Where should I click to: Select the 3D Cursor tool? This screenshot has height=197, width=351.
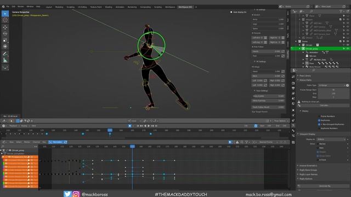pyautogui.click(x=5, y=20)
